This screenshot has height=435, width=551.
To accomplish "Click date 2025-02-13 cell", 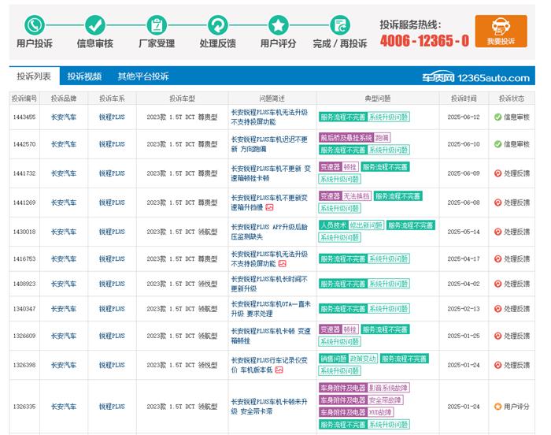I will tap(464, 309).
